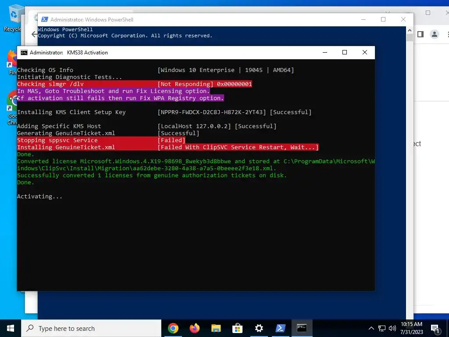Maximize the KMS38 Activation window

coord(345,53)
